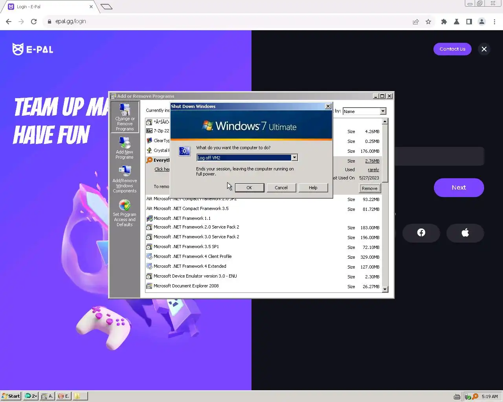The image size is (503, 402).
Task: Click the 7-Zip program icon
Action: click(x=149, y=131)
